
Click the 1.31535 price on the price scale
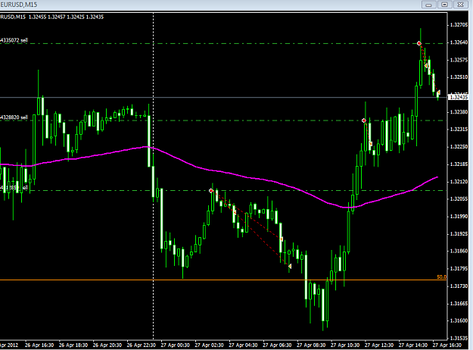[x=459, y=338]
